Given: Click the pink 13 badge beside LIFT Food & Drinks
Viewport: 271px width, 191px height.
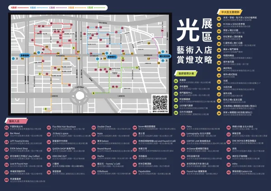Looking at the screenshot, I should pos(7,142).
